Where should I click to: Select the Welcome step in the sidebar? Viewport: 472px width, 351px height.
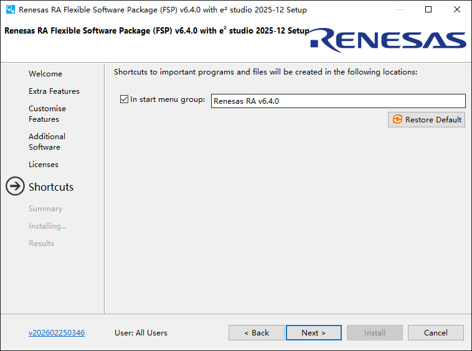45,73
